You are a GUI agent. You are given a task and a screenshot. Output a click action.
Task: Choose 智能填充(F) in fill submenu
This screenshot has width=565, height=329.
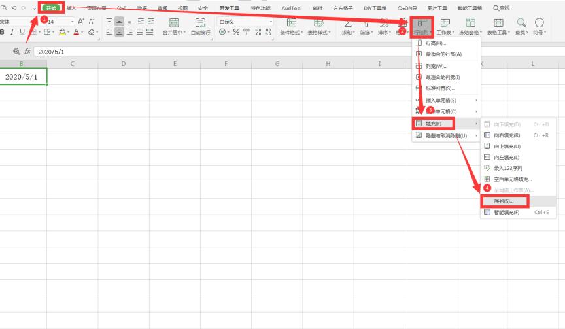[x=518, y=212]
